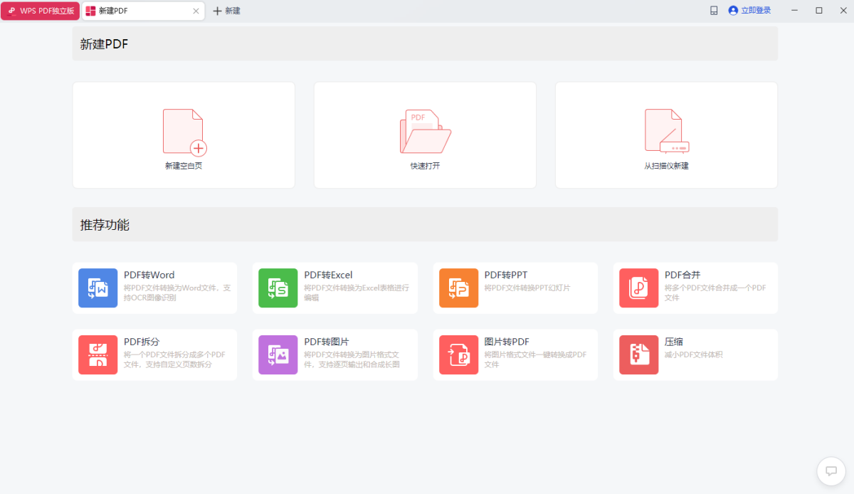Open the PDF转Excel tool icon

click(x=278, y=288)
